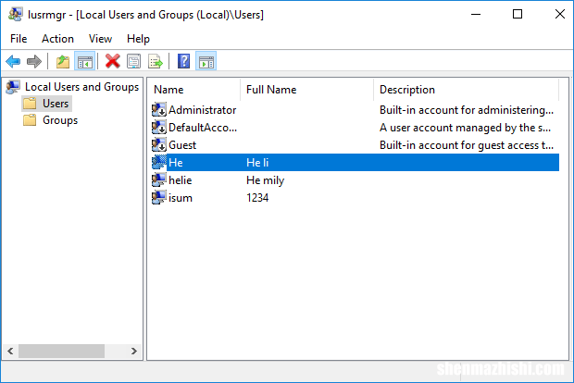Open Help via blue question mark icon

tap(184, 62)
